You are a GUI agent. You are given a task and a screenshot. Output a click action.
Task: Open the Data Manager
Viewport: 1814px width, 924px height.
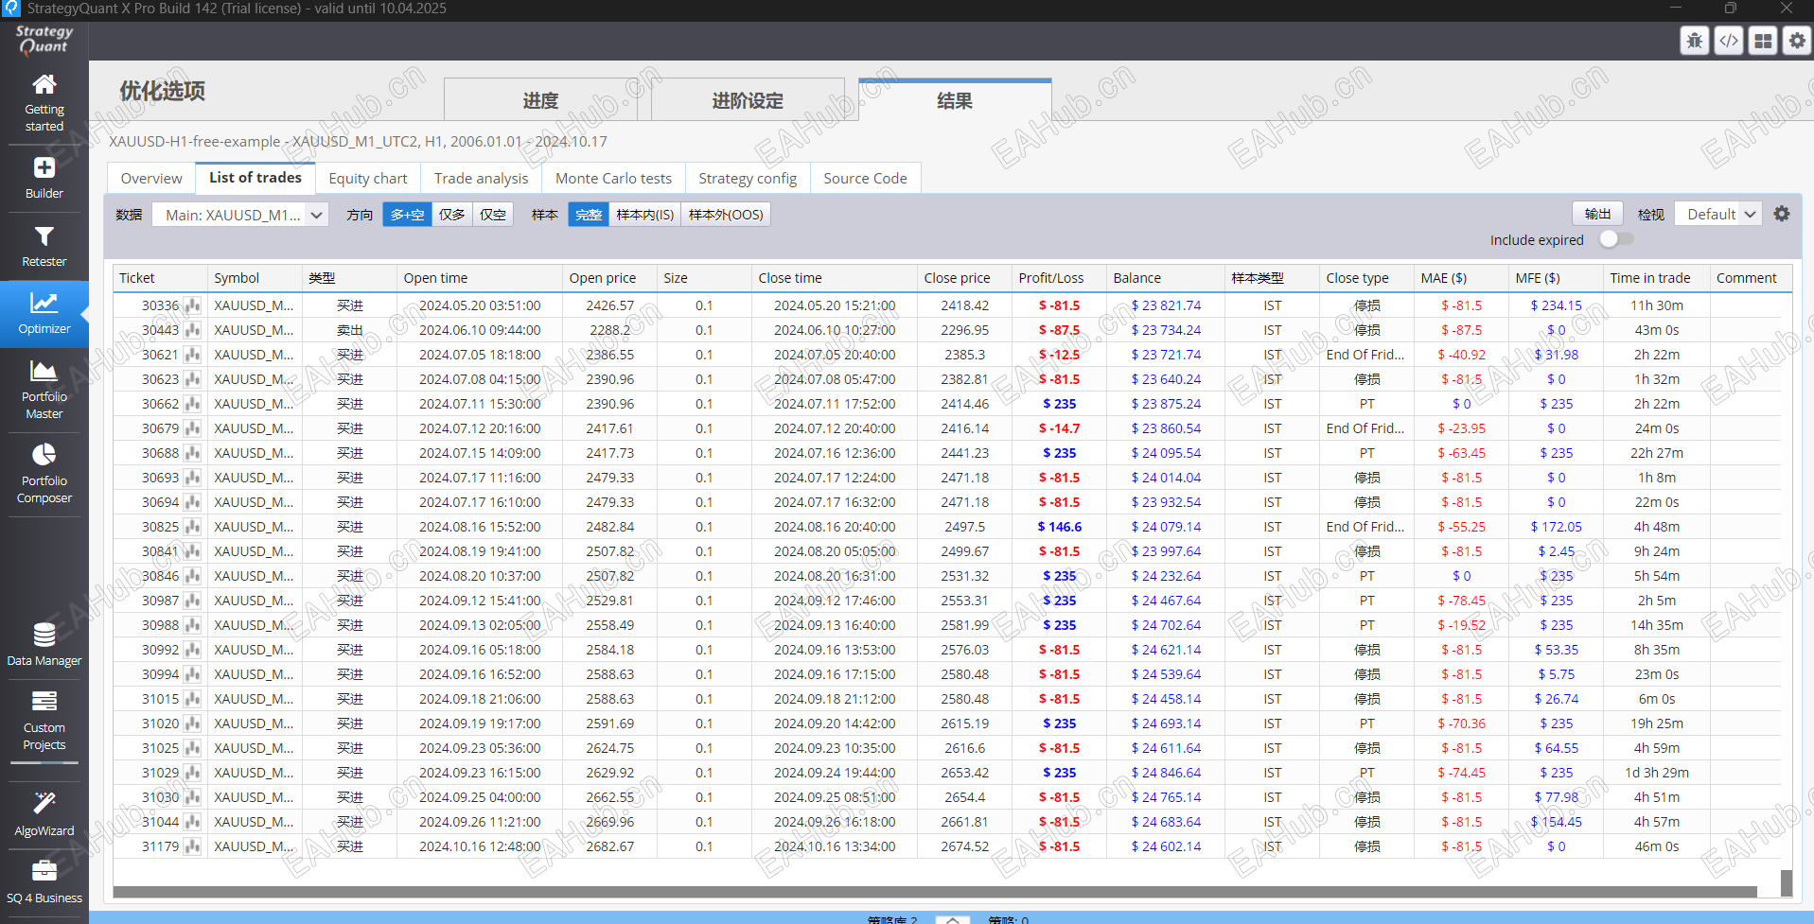pos(44,644)
